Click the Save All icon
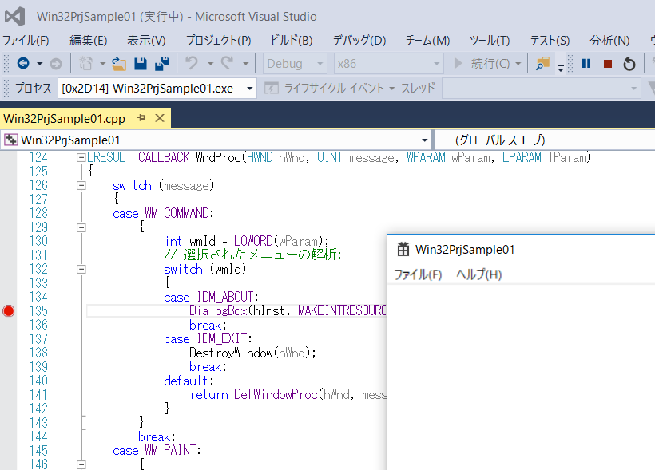Image resolution: width=655 pixels, height=470 pixels. click(x=162, y=64)
